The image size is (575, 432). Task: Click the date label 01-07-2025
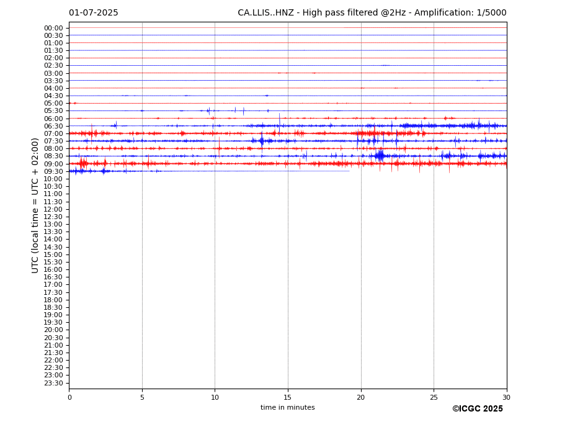(94, 13)
